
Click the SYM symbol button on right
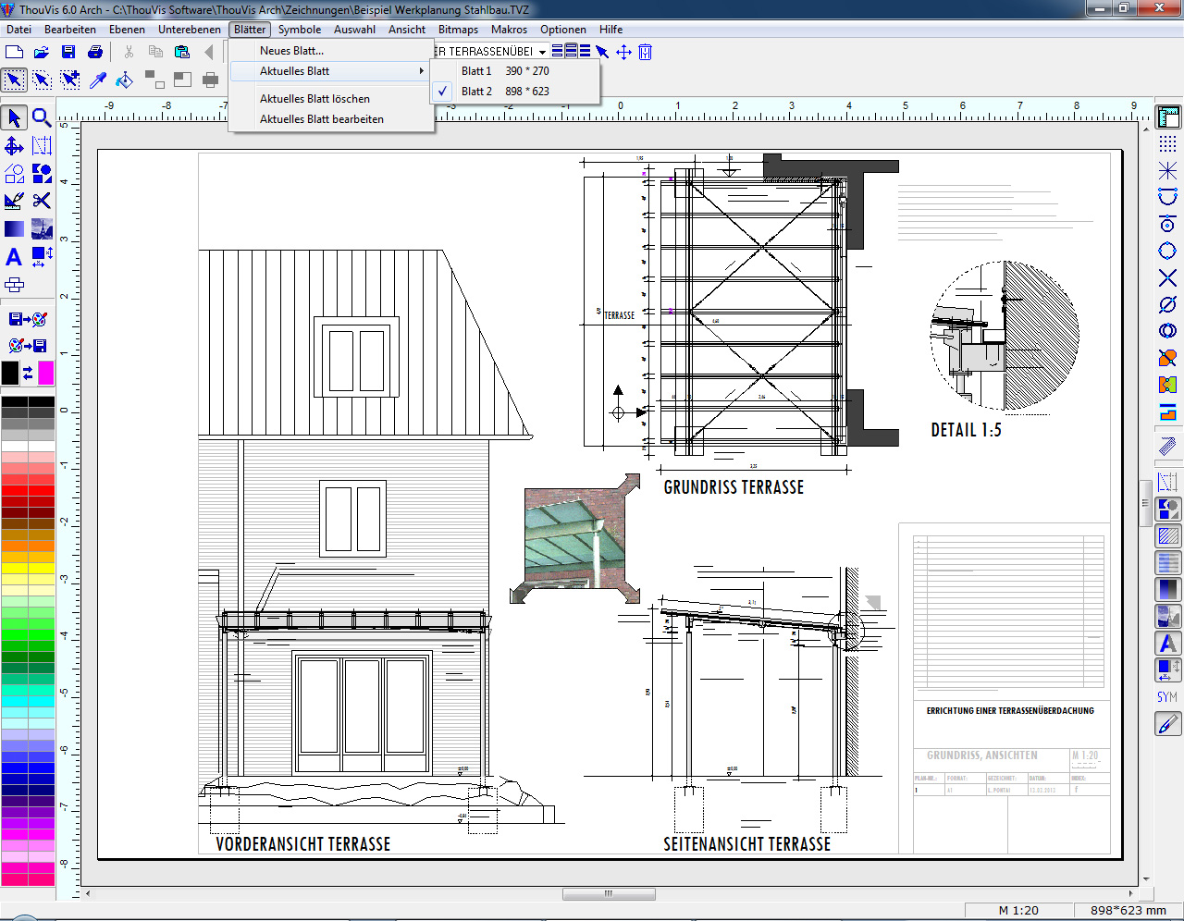coord(1167,697)
